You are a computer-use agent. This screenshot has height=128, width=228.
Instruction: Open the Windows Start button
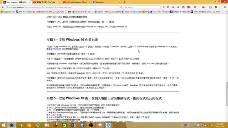[3, 125]
